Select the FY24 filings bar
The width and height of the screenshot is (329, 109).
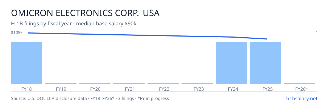tap(231, 63)
